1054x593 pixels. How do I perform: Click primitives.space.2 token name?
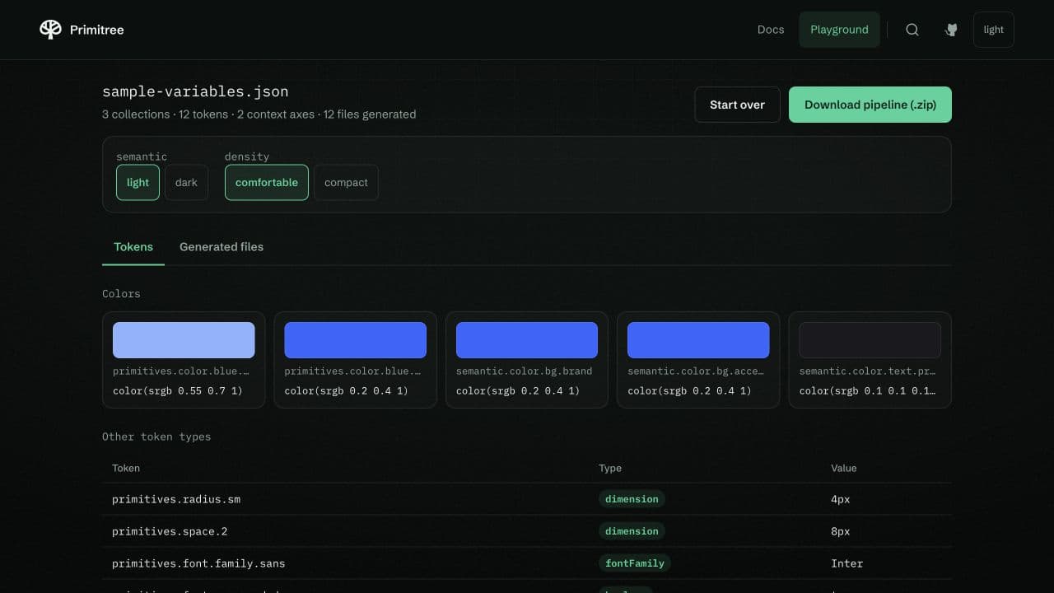tap(170, 531)
